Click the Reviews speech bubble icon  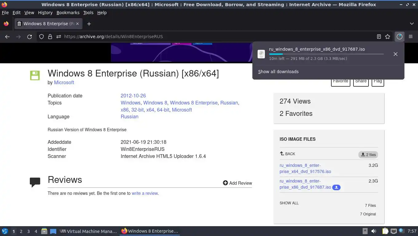pos(35,182)
